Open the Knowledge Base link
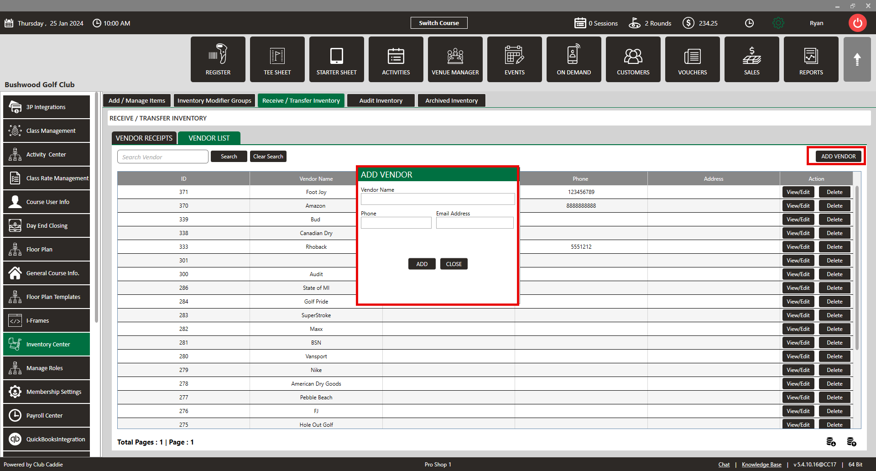 [761, 465]
